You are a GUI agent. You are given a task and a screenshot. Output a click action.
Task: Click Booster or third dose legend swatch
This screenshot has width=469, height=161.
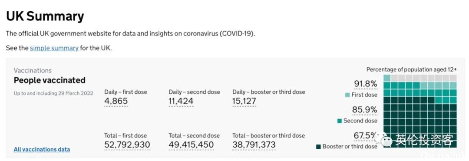tap(319, 147)
